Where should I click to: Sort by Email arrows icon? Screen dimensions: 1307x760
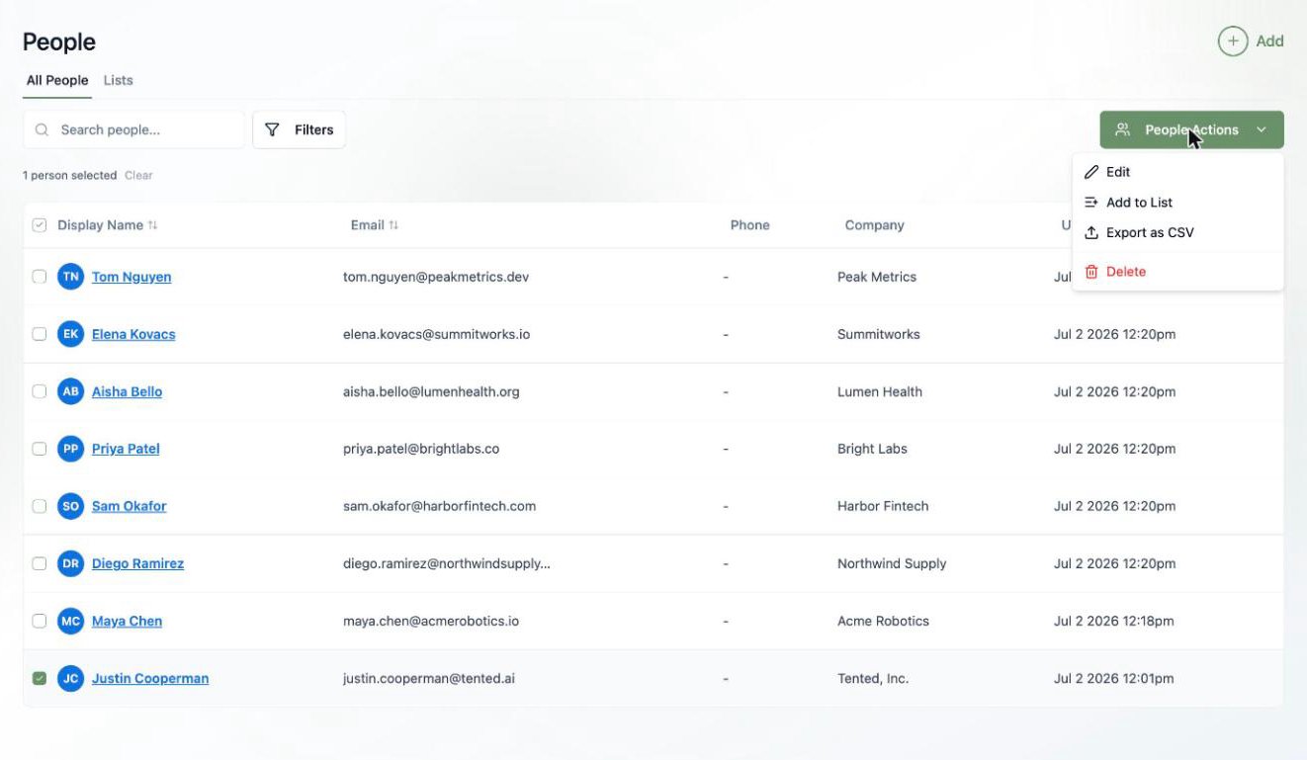pyautogui.click(x=393, y=225)
